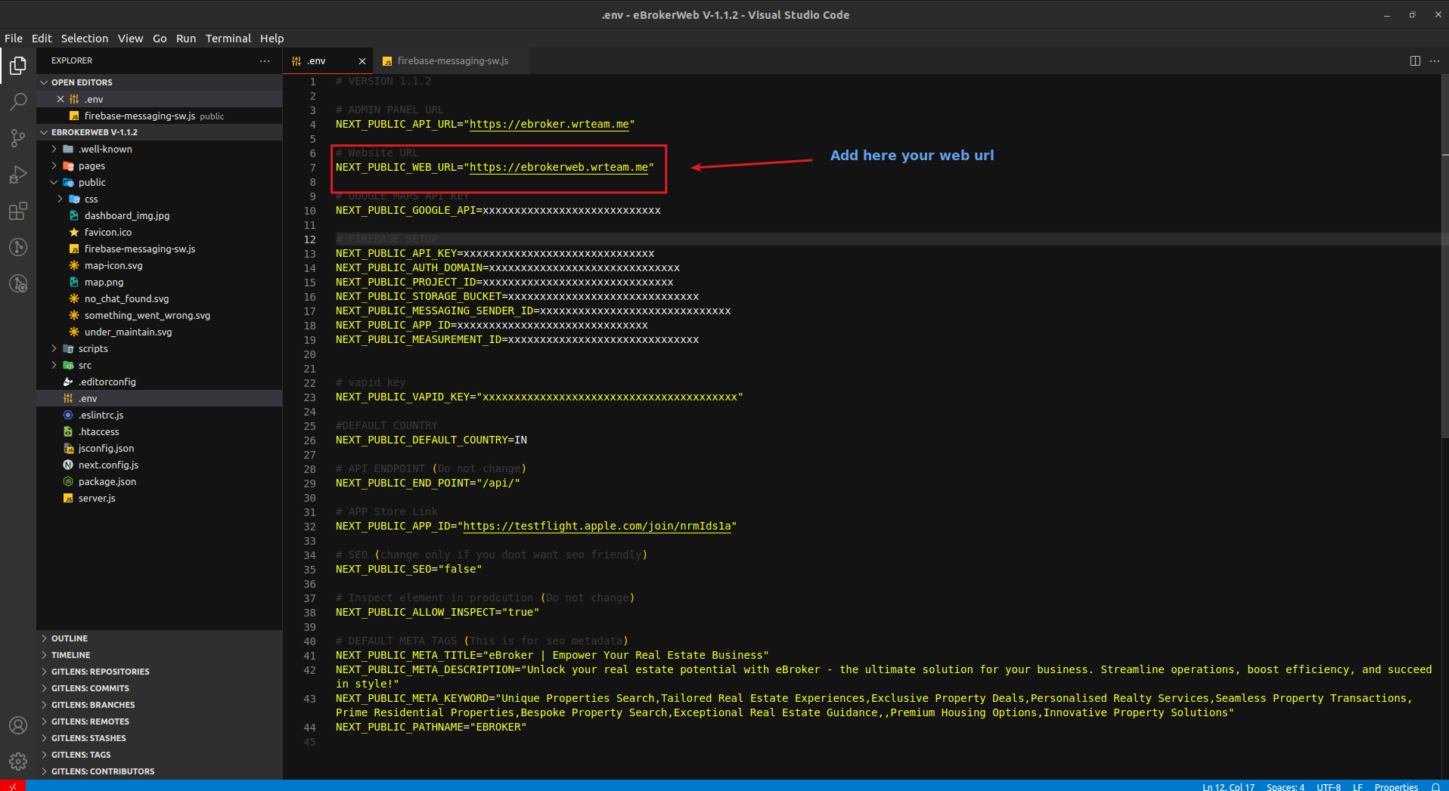Open the Accounts icon
1449x791 pixels.
[x=18, y=725]
